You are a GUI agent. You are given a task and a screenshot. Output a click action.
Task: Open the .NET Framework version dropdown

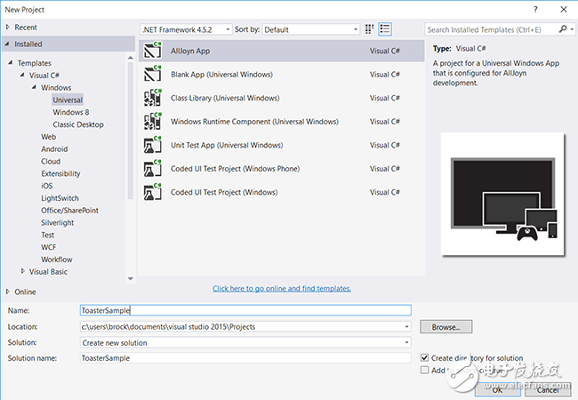(x=187, y=29)
